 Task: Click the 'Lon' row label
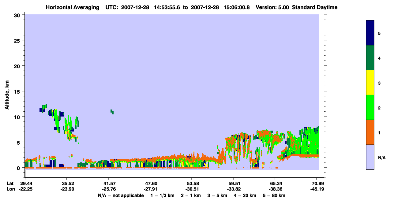[x=10, y=189]
